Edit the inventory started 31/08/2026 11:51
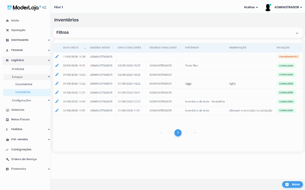Screen dimensions: 305x190 point(57,110)
